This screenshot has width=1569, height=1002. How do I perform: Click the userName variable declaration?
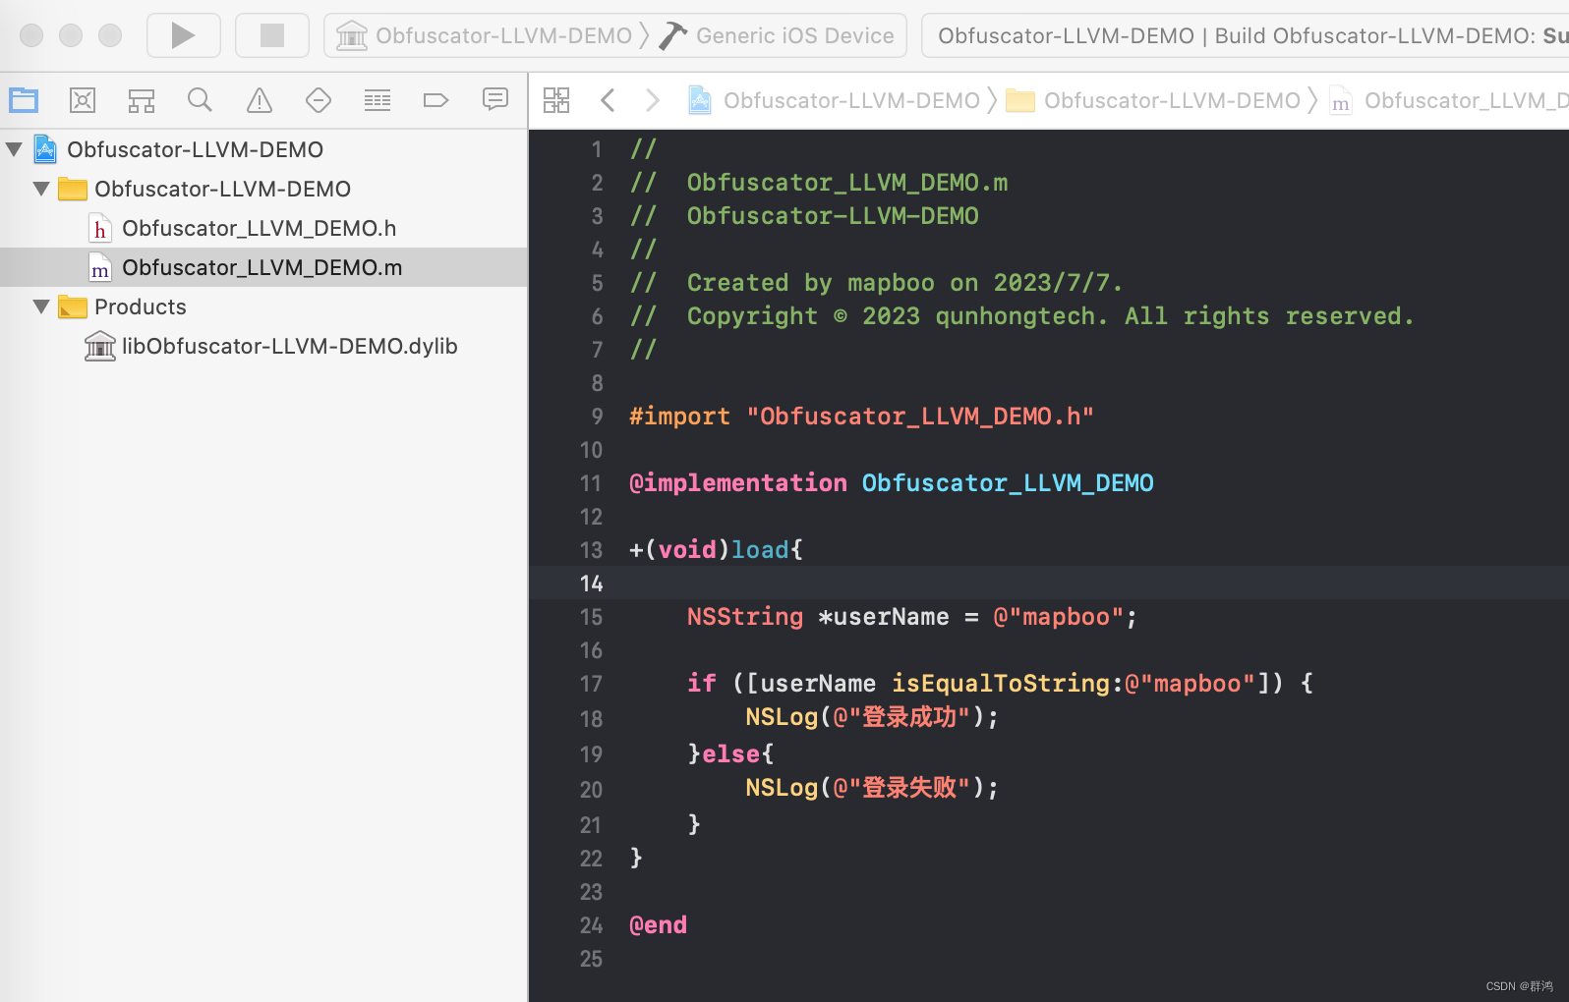click(891, 617)
